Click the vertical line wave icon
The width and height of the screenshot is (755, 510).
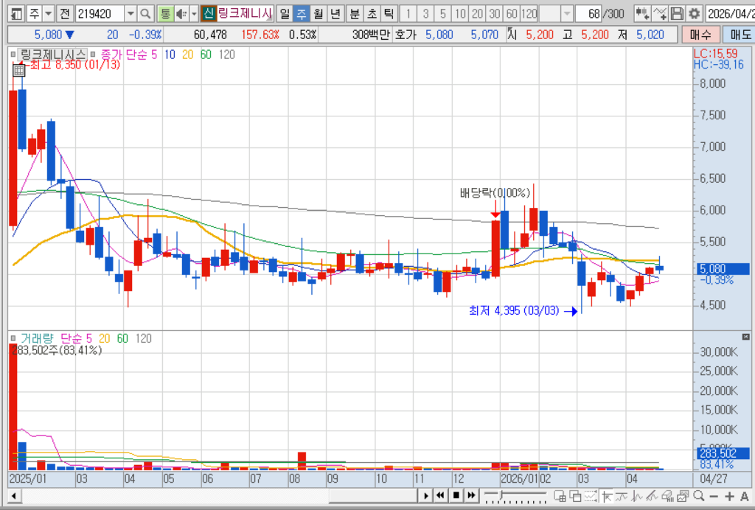pos(637,495)
